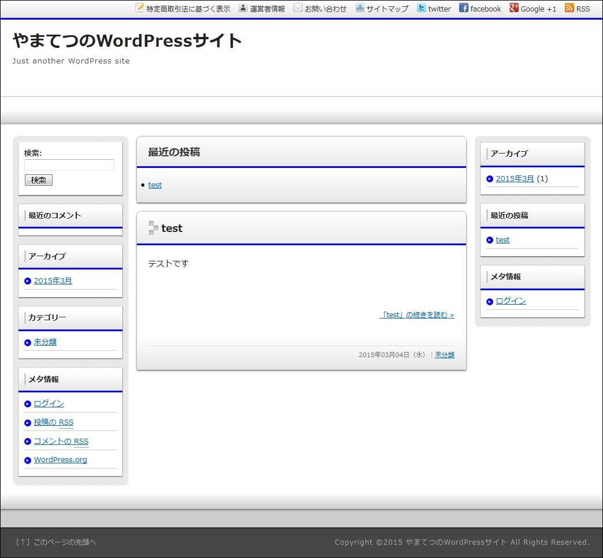Click the 検索 search button
The width and height of the screenshot is (603, 558).
pos(39,180)
